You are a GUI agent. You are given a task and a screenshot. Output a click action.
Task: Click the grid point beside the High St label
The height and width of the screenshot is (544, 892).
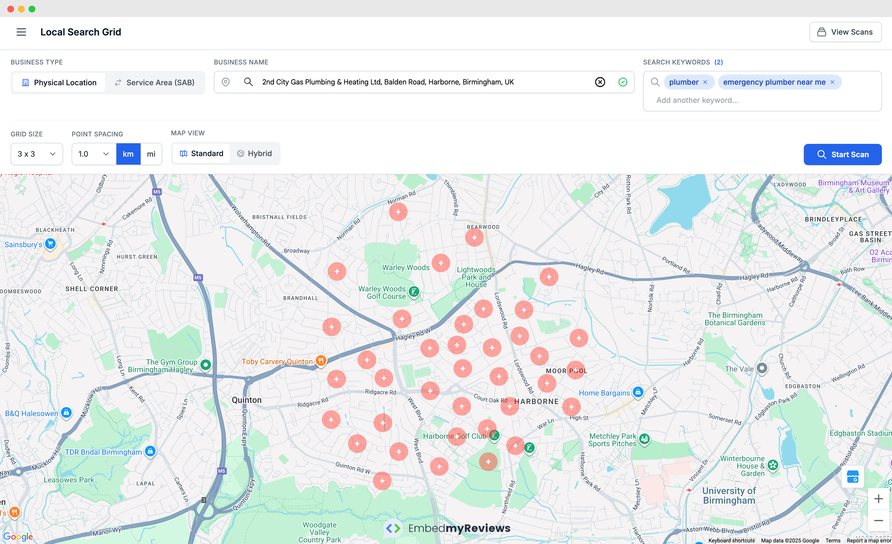tap(571, 407)
